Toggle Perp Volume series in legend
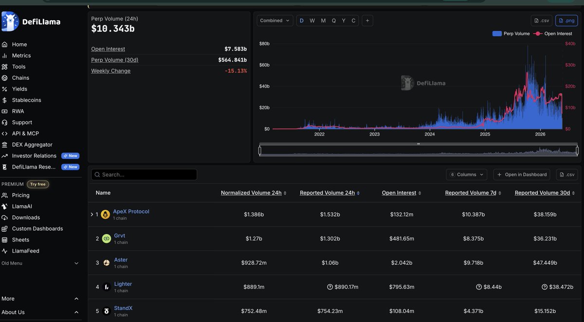This screenshot has width=584, height=322. click(x=511, y=34)
